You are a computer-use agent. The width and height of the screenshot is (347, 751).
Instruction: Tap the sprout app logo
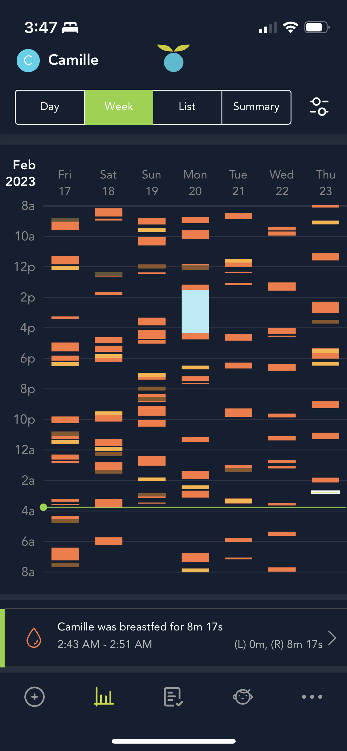pyautogui.click(x=174, y=58)
